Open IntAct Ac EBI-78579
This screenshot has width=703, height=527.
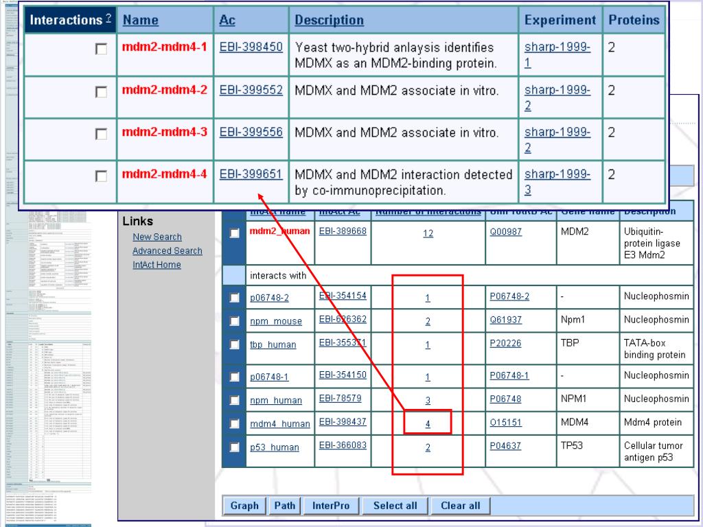pyautogui.click(x=340, y=398)
